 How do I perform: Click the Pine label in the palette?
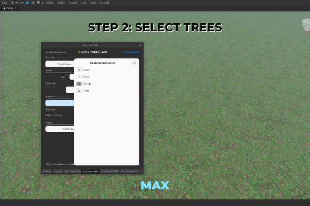point(86,77)
